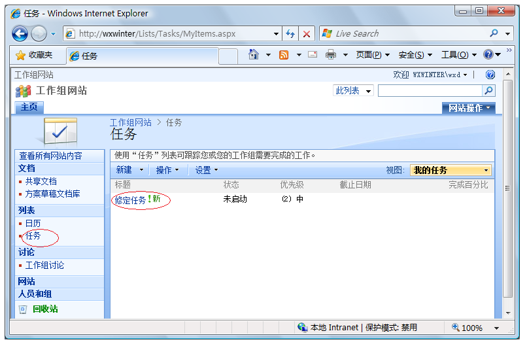Click the Print icon
The height and width of the screenshot is (346, 527).
[x=330, y=54]
